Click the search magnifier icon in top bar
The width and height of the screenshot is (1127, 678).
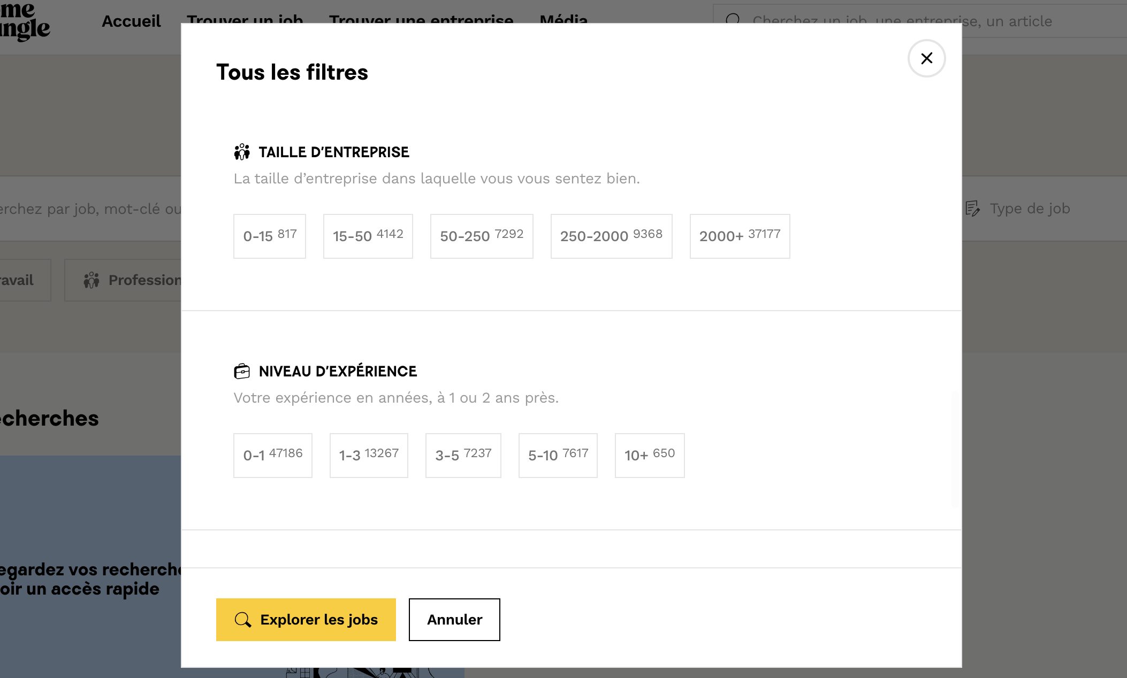tap(733, 21)
